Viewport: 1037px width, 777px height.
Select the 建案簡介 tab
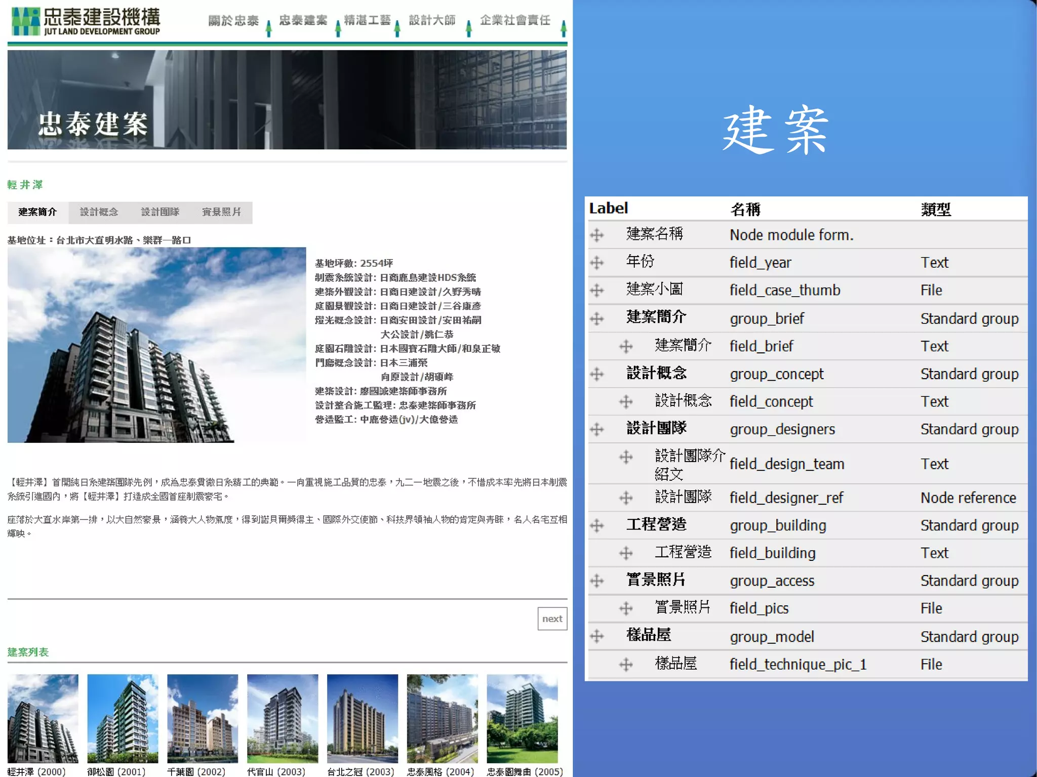38,212
